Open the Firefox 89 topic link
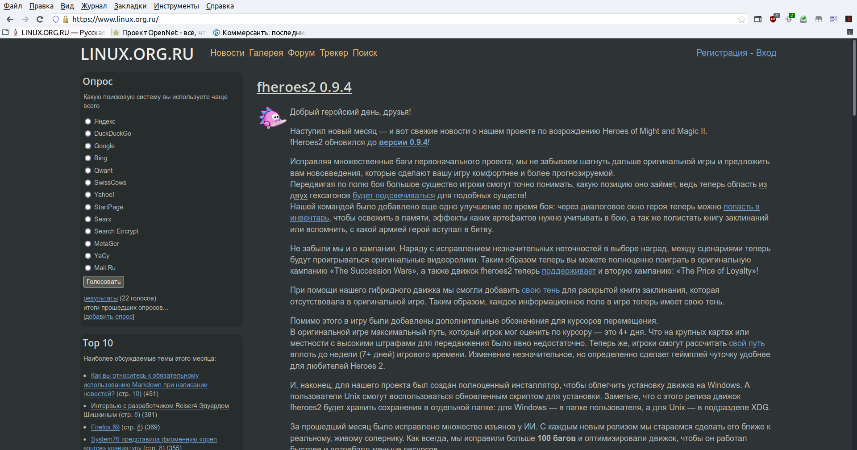 point(105,427)
